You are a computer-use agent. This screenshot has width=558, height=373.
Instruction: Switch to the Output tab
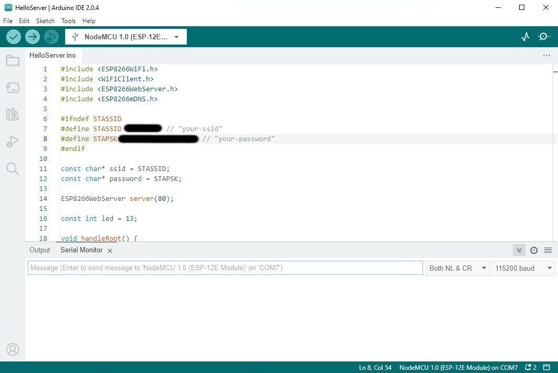pyautogui.click(x=40, y=250)
